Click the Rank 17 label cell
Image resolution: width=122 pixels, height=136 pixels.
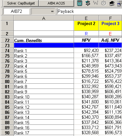pyautogui.click(x=44, y=133)
